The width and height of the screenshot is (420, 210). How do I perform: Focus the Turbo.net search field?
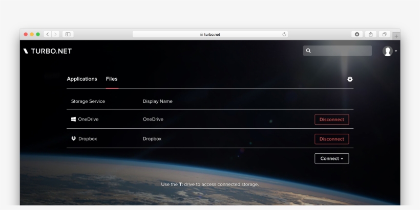pos(338,51)
